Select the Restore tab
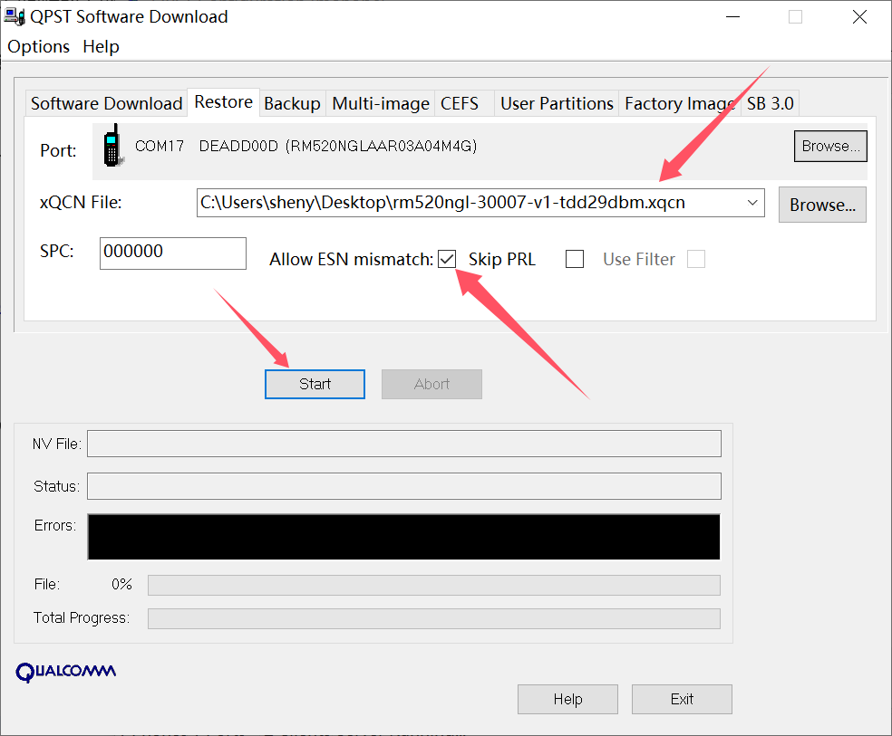This screenshot has height=736, width=892. click(x=224, y=102)
